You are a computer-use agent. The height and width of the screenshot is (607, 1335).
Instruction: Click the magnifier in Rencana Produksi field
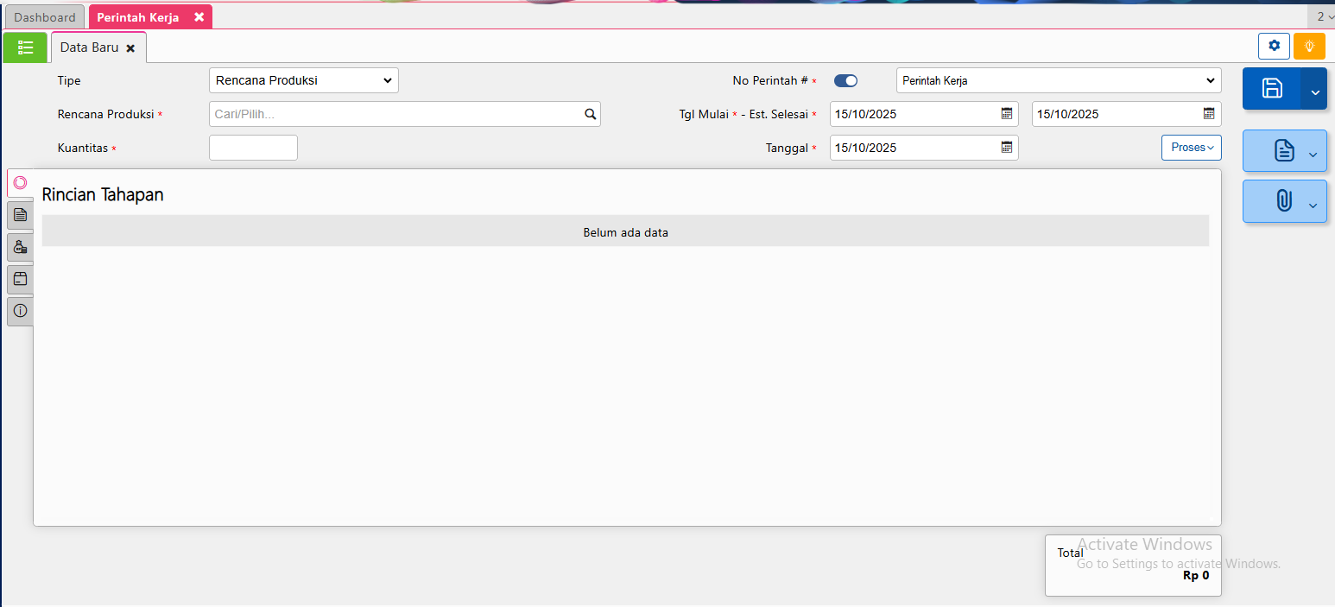coord(590,114)
